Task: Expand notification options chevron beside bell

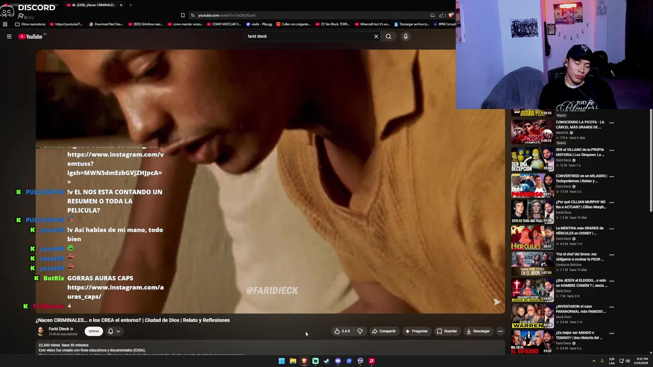Action: pyautogui.click(x=118, y=331)
